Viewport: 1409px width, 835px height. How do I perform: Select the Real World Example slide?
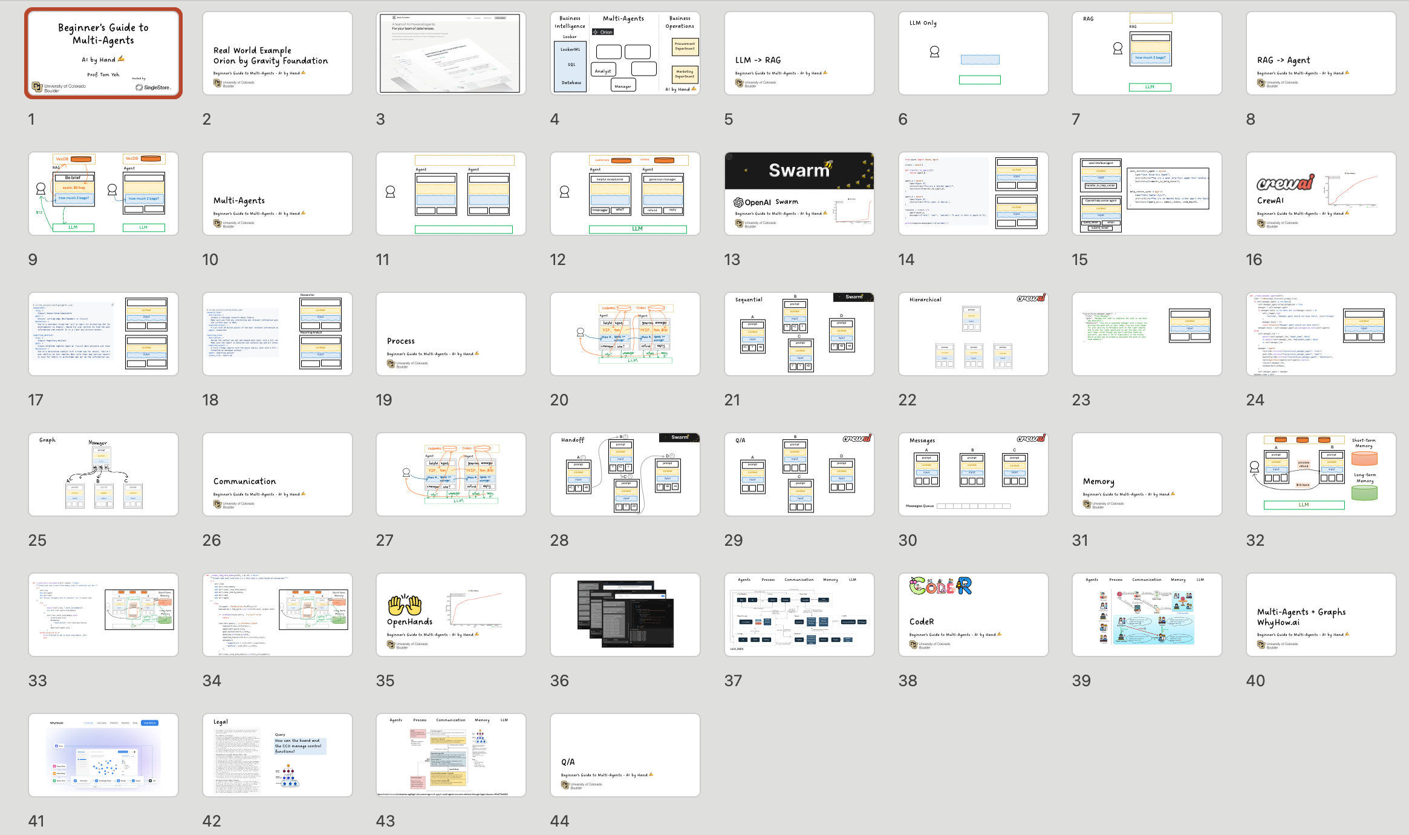(x=278, y=53)
